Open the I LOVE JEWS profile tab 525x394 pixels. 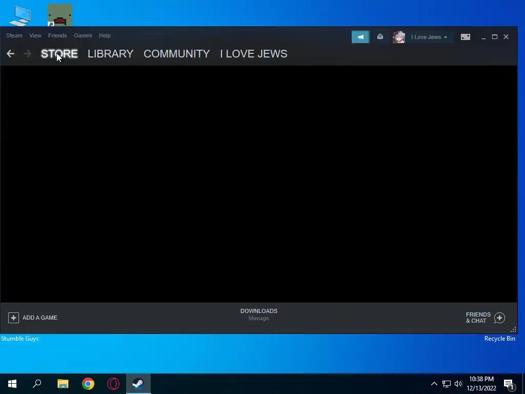(253, 53)
